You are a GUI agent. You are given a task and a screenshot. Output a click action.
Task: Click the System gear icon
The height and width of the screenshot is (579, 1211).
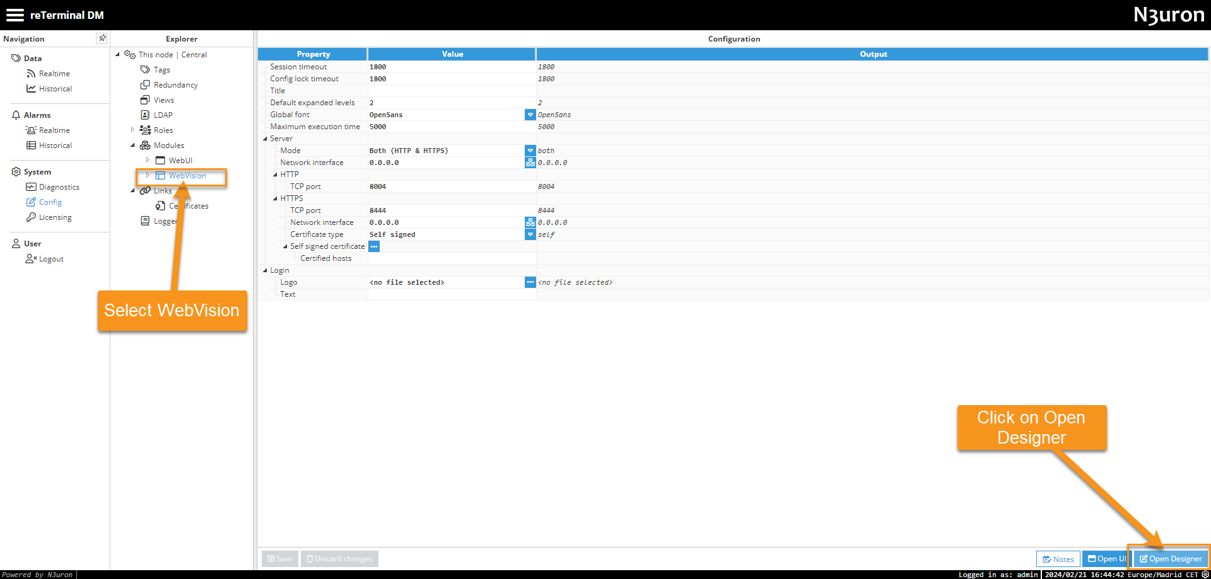[16, 171]
